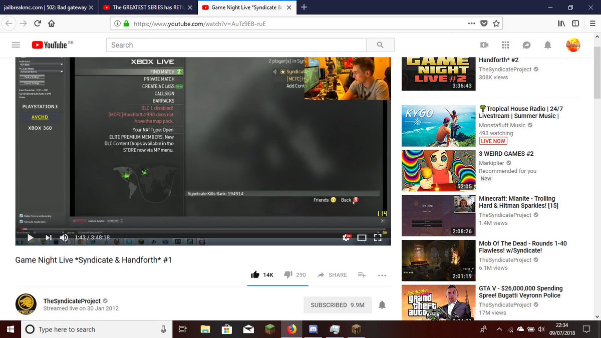Switch to jailbreakmc.com 502 Bad gateway tab

(49, 8)
